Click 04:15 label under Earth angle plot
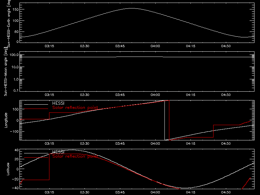The height and width of the screenshot is (195, 260). pyautogui.click(x=190, y=46)
